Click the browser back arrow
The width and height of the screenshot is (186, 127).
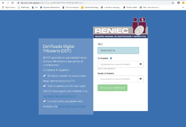point(3,3)
